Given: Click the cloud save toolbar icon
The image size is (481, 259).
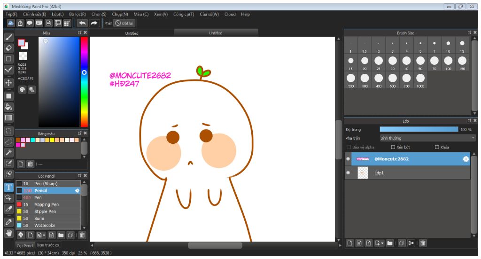Looking at the screenshot, I should [x=11, y=23].
